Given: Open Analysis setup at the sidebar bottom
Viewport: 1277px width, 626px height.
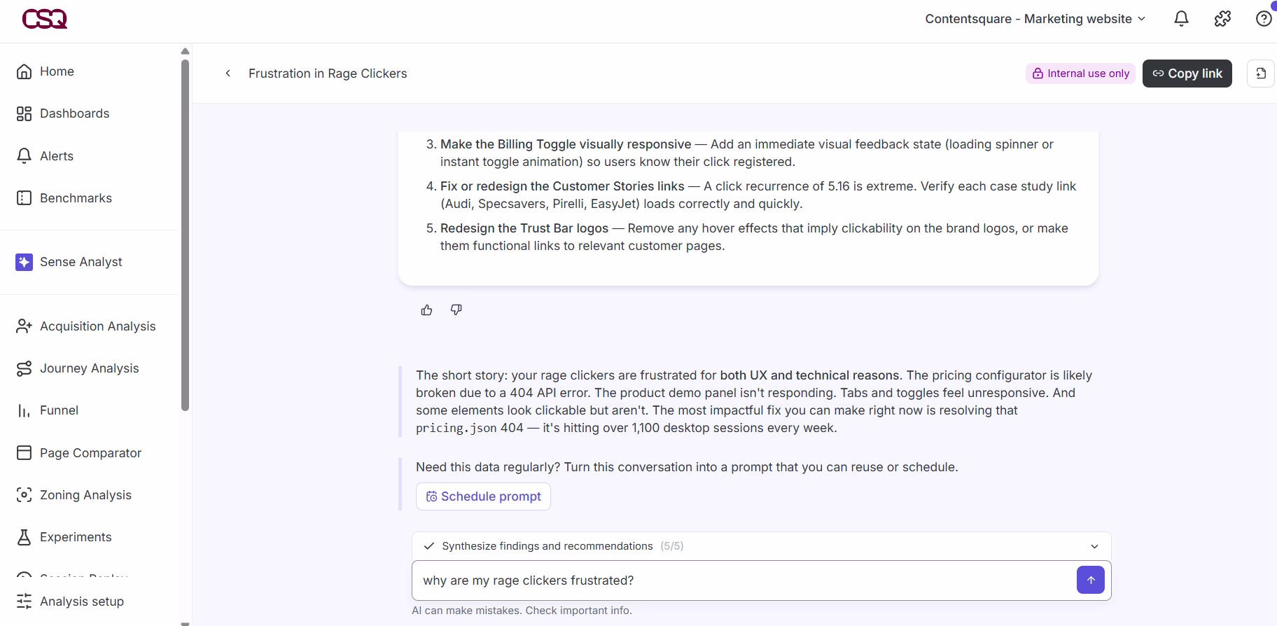Looking at the screenshot, I should tap(81, 601).
